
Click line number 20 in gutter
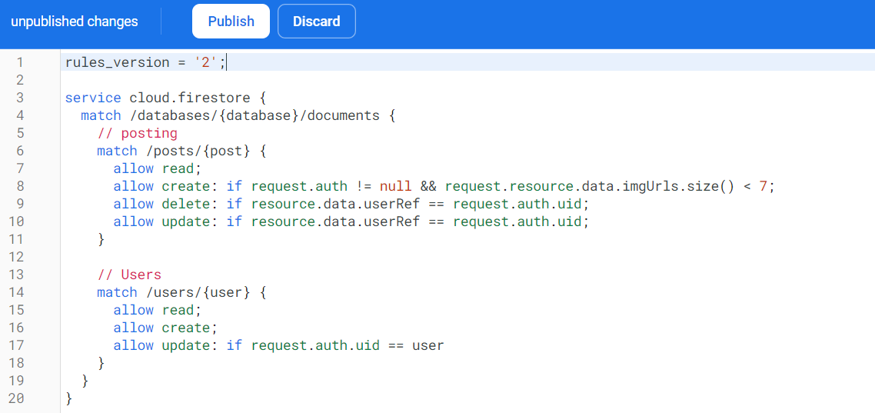pyautogui.click(x=17, y=399)
